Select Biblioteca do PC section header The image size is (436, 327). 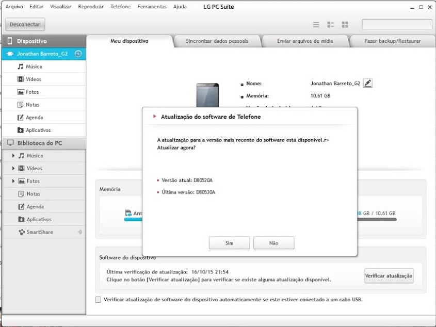pos(44,143)
